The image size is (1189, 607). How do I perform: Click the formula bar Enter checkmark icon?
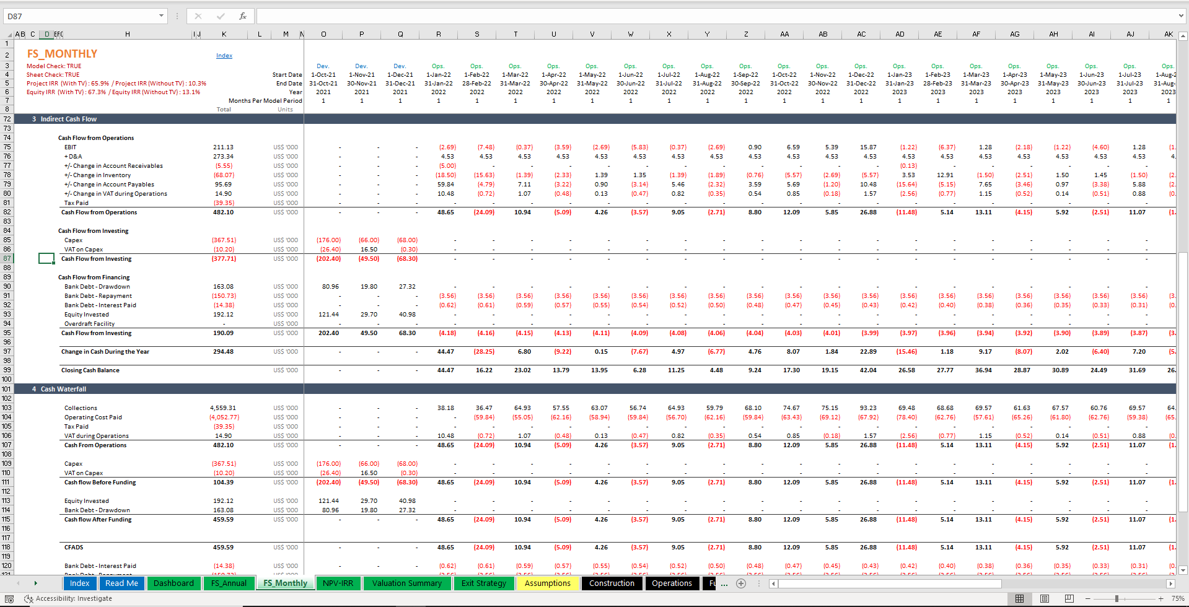(x=221, y=16)
